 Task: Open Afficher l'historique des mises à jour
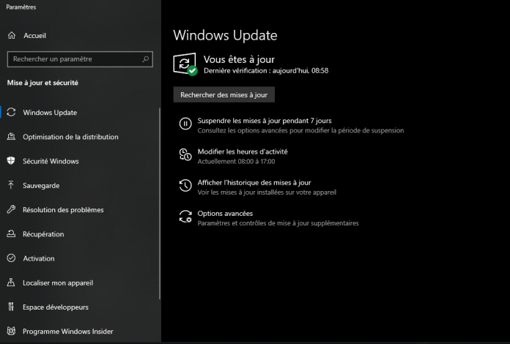tap(254, 182)
